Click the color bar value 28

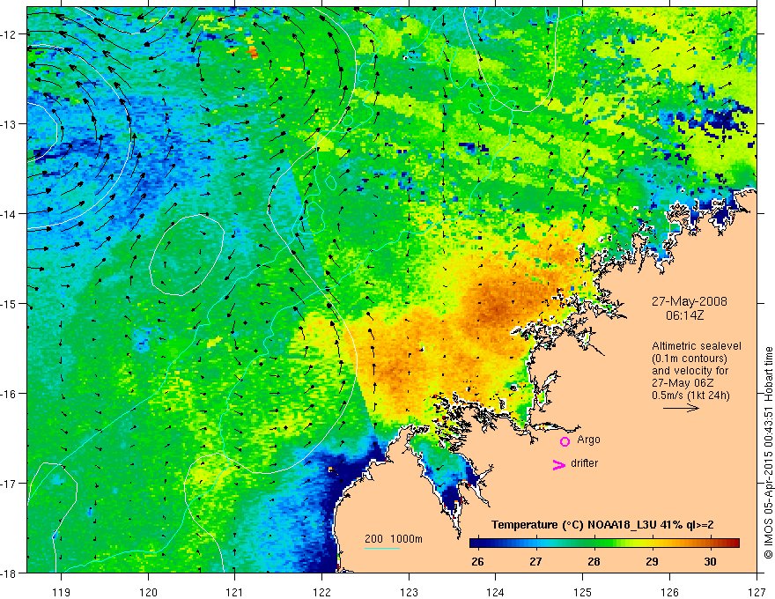click(594, 562)
